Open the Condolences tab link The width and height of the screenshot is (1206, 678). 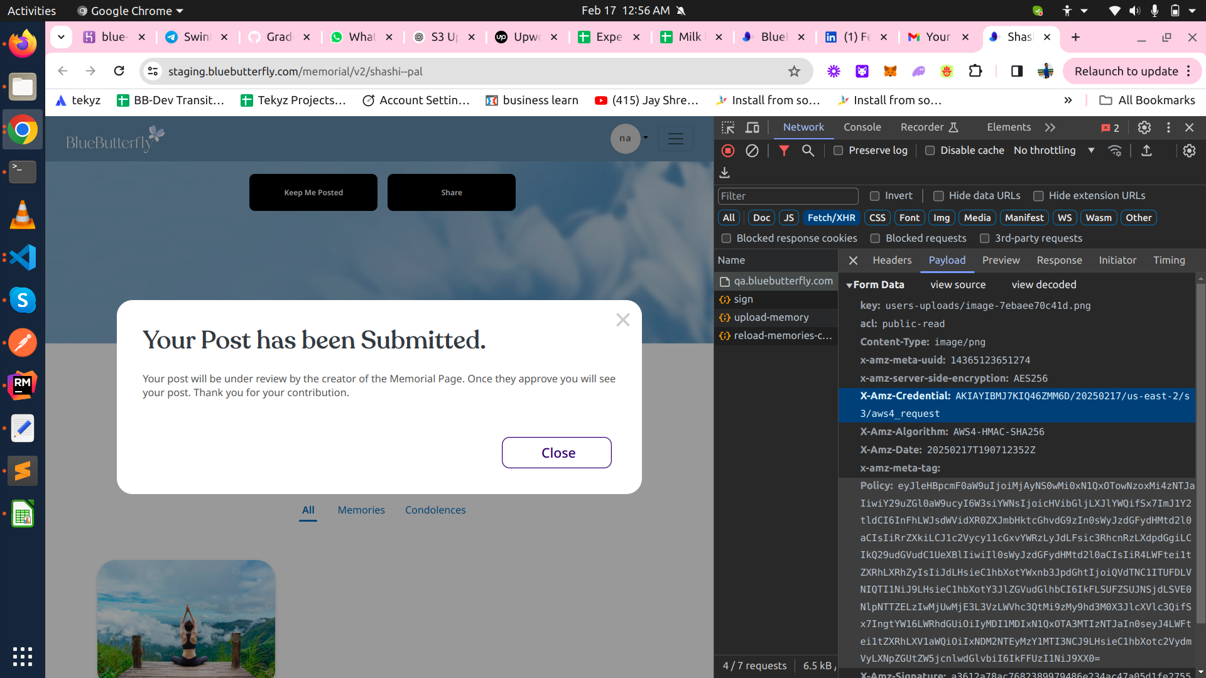pos(435,510)
